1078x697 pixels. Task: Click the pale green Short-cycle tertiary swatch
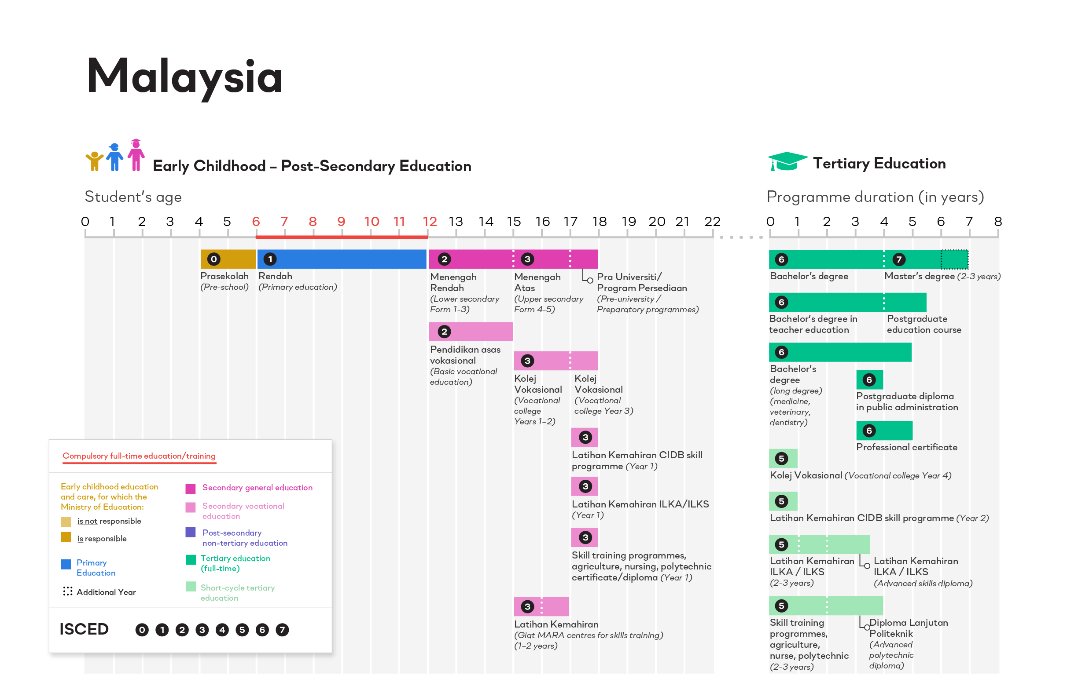(191, 587)
